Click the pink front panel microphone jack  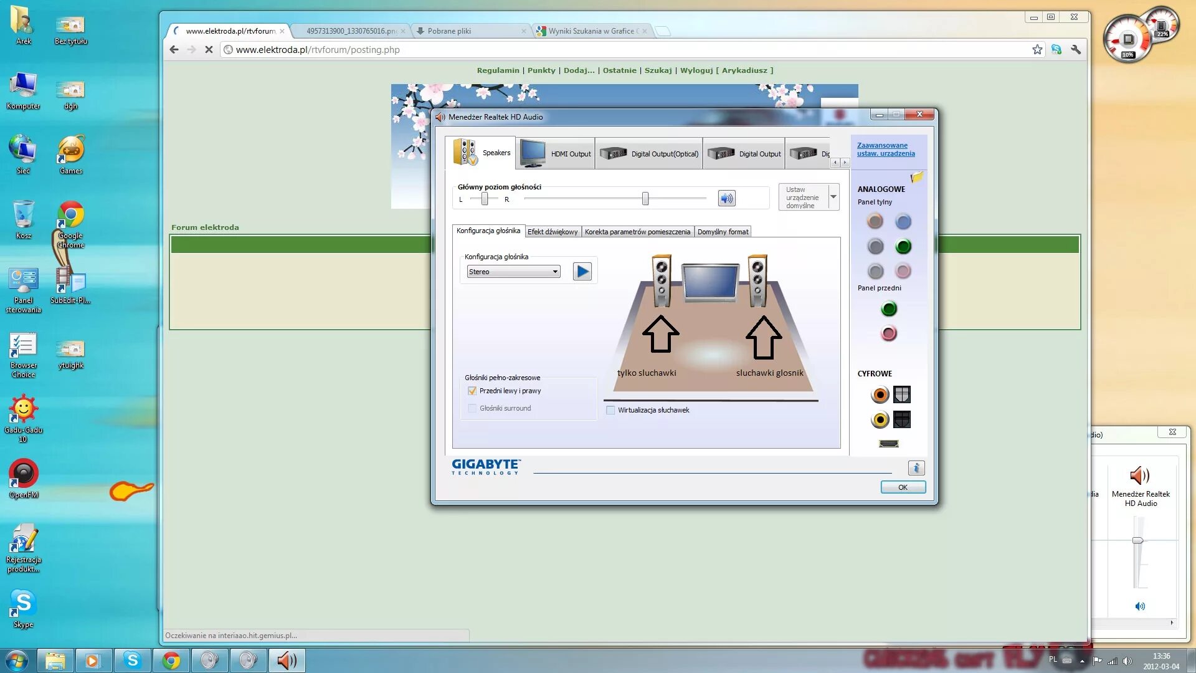pyautogui.click(x=889, y=334)
